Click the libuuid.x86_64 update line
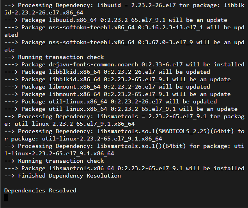Screen dimensions: 248x208 [116, 20]
